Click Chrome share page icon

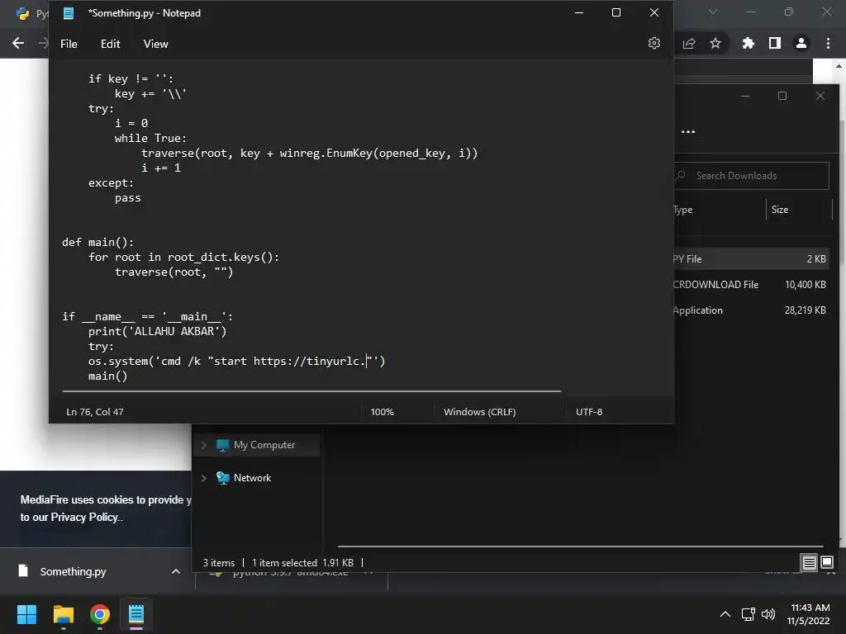tap(689, 43)
